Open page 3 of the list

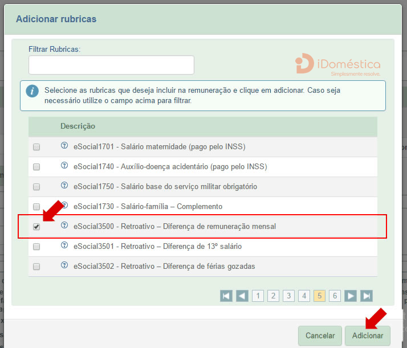[x=289, y=296]
